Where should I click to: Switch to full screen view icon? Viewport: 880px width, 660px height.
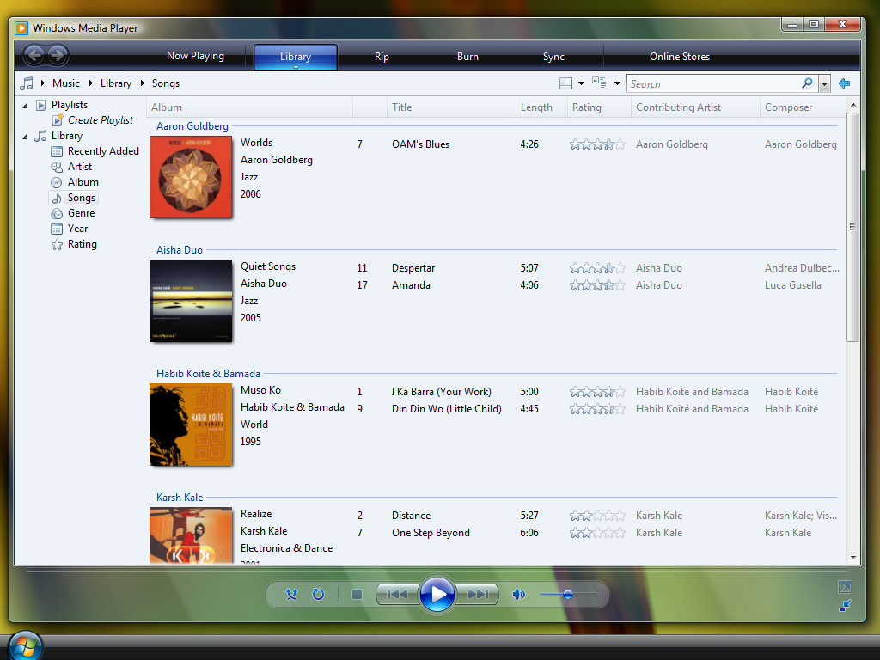pyautogui.click(x=845, y=587)
